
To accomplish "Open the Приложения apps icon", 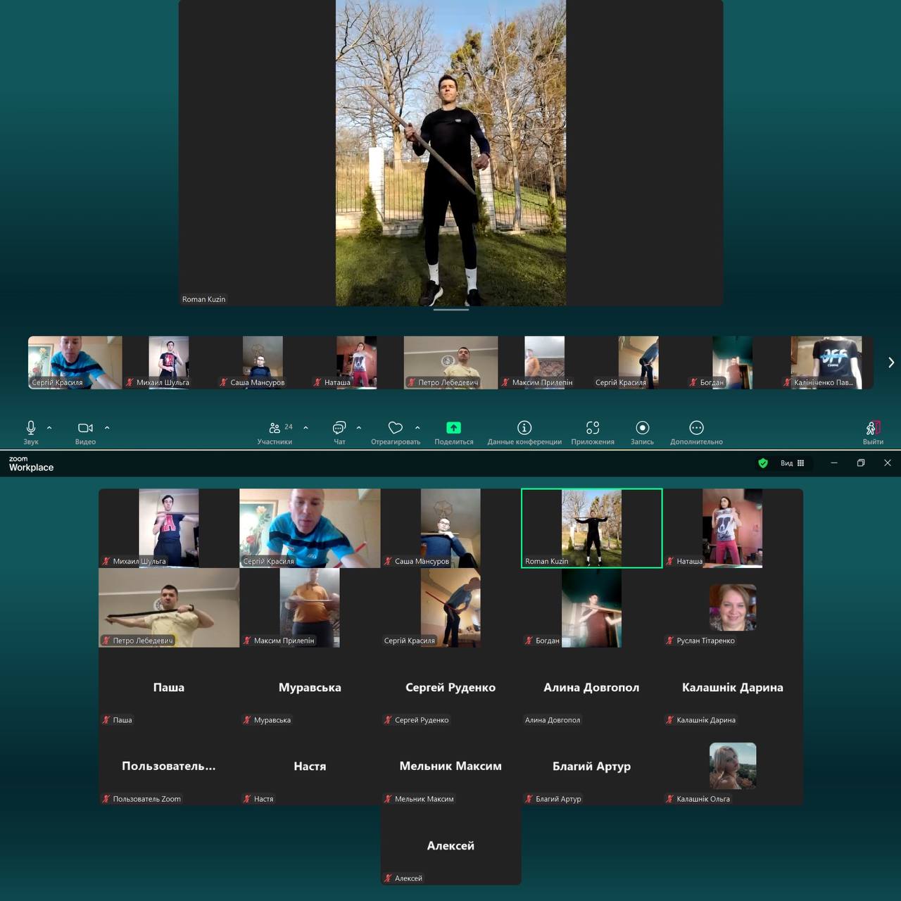I will click(x=593, y=428).
